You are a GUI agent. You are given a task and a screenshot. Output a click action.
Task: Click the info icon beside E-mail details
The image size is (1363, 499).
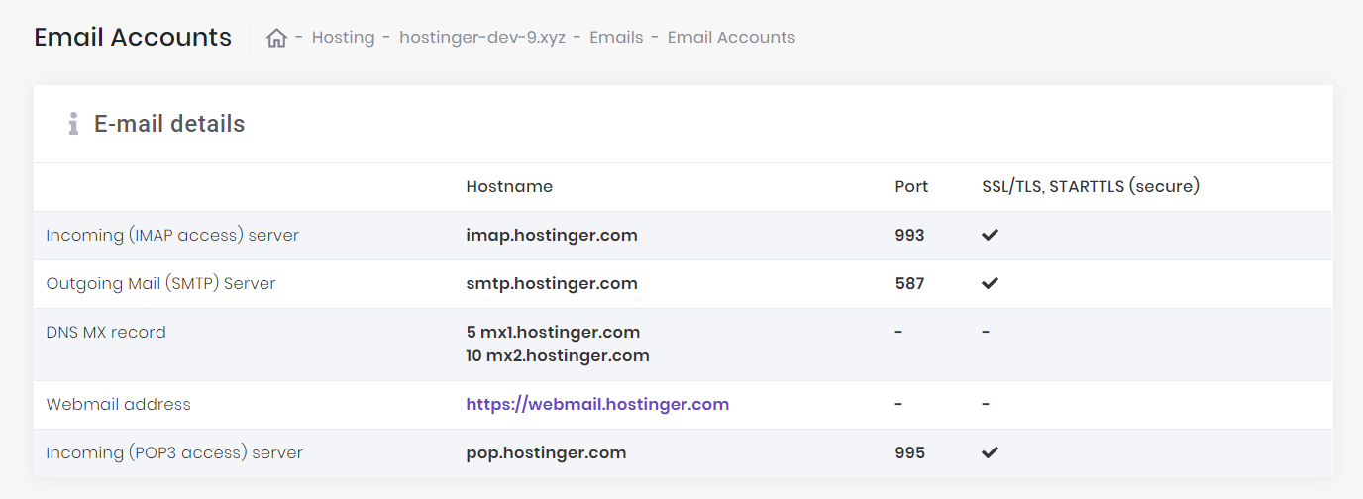[x=72, y=124]
